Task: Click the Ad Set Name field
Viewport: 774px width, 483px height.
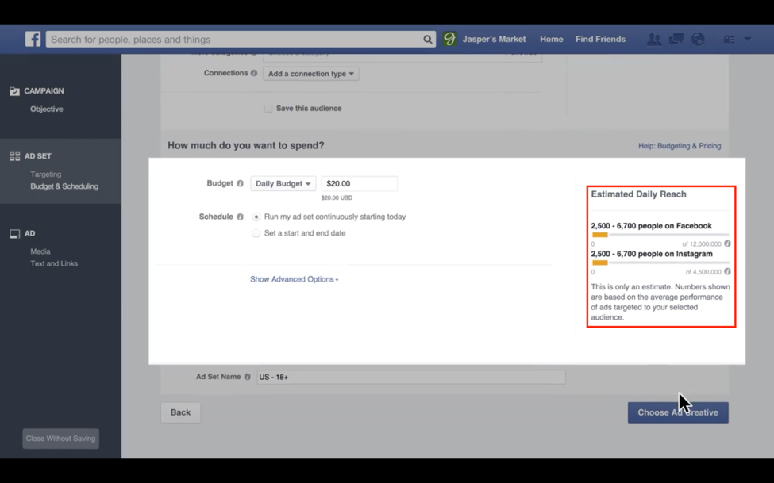Action: (410, 377)
